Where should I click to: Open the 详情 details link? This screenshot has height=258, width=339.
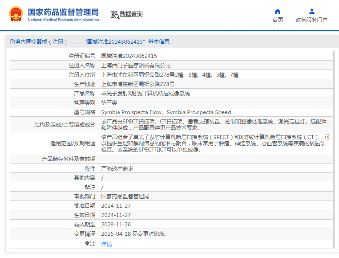(x=107, y=244)
